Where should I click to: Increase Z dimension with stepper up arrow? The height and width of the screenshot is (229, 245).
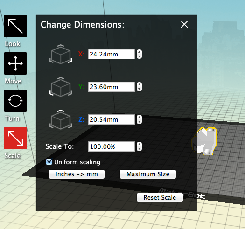[x=139, y=118]
